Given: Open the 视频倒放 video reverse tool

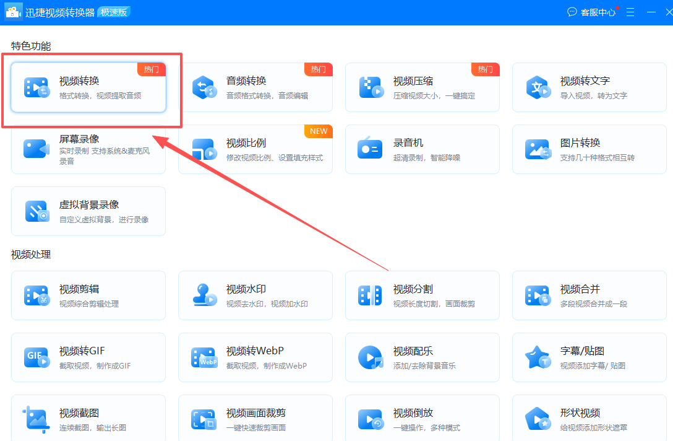Looking at the screenshot, I should [x=421, y=419].
